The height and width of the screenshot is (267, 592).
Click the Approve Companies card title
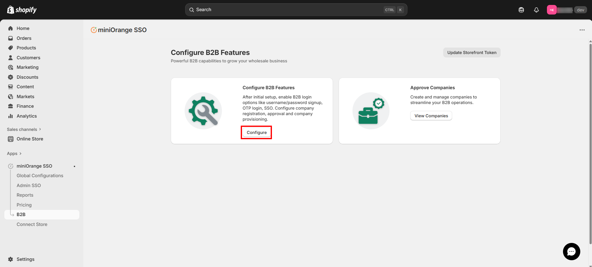click(432, 88)
